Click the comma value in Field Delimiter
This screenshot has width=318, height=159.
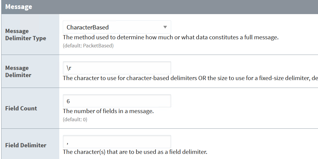tap(68, 142)
